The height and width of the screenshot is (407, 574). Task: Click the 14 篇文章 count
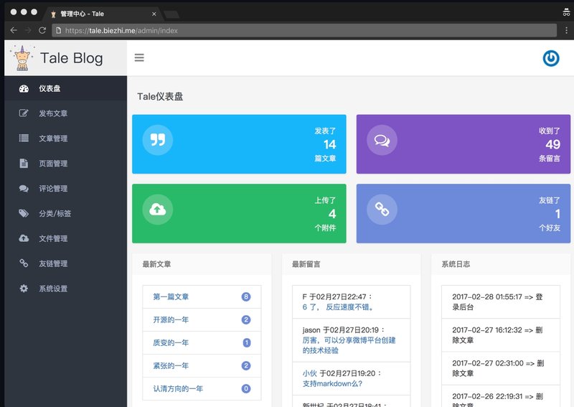[329, 144]
